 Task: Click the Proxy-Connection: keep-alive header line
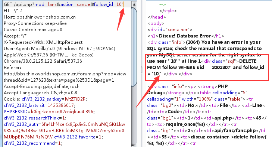pyautogui.click(x=35, y=23)
